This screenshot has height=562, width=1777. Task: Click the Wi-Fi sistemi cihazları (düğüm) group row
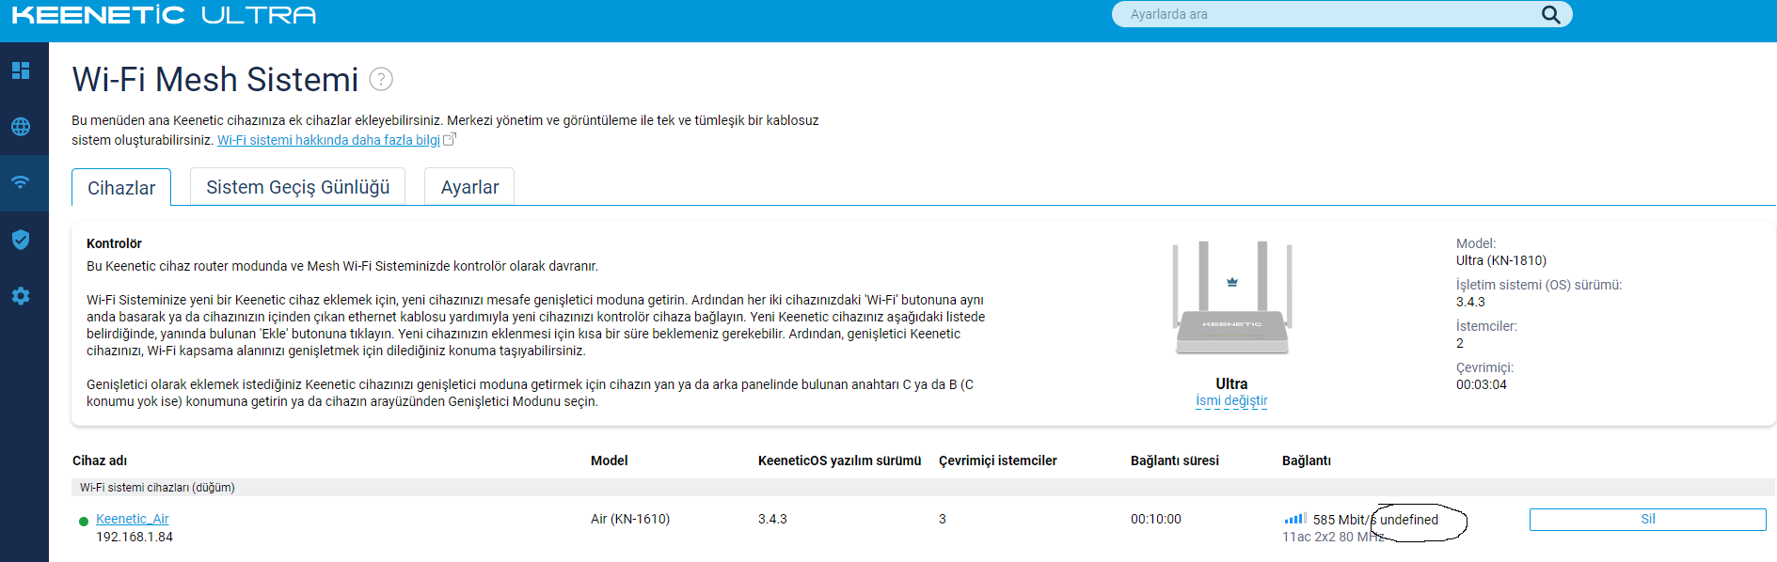(x=923, y=488)
